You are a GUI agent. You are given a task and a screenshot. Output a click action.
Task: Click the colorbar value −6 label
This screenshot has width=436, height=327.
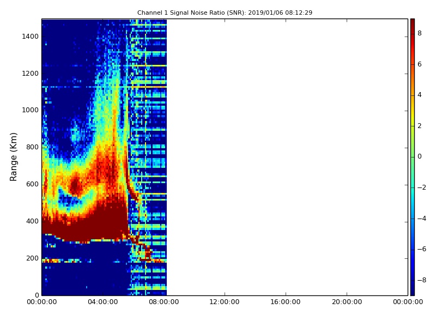[421, 249]
